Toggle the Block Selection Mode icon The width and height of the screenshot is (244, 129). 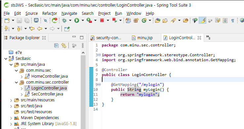pyautogui.click(x=225, y=20)
